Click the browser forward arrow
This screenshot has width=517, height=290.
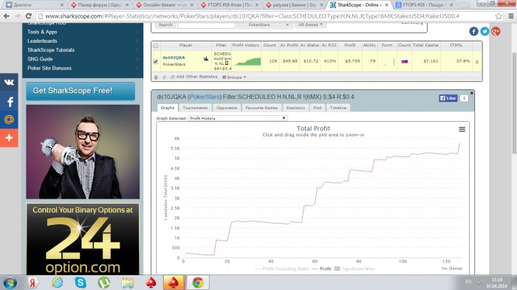pos(18,15)
